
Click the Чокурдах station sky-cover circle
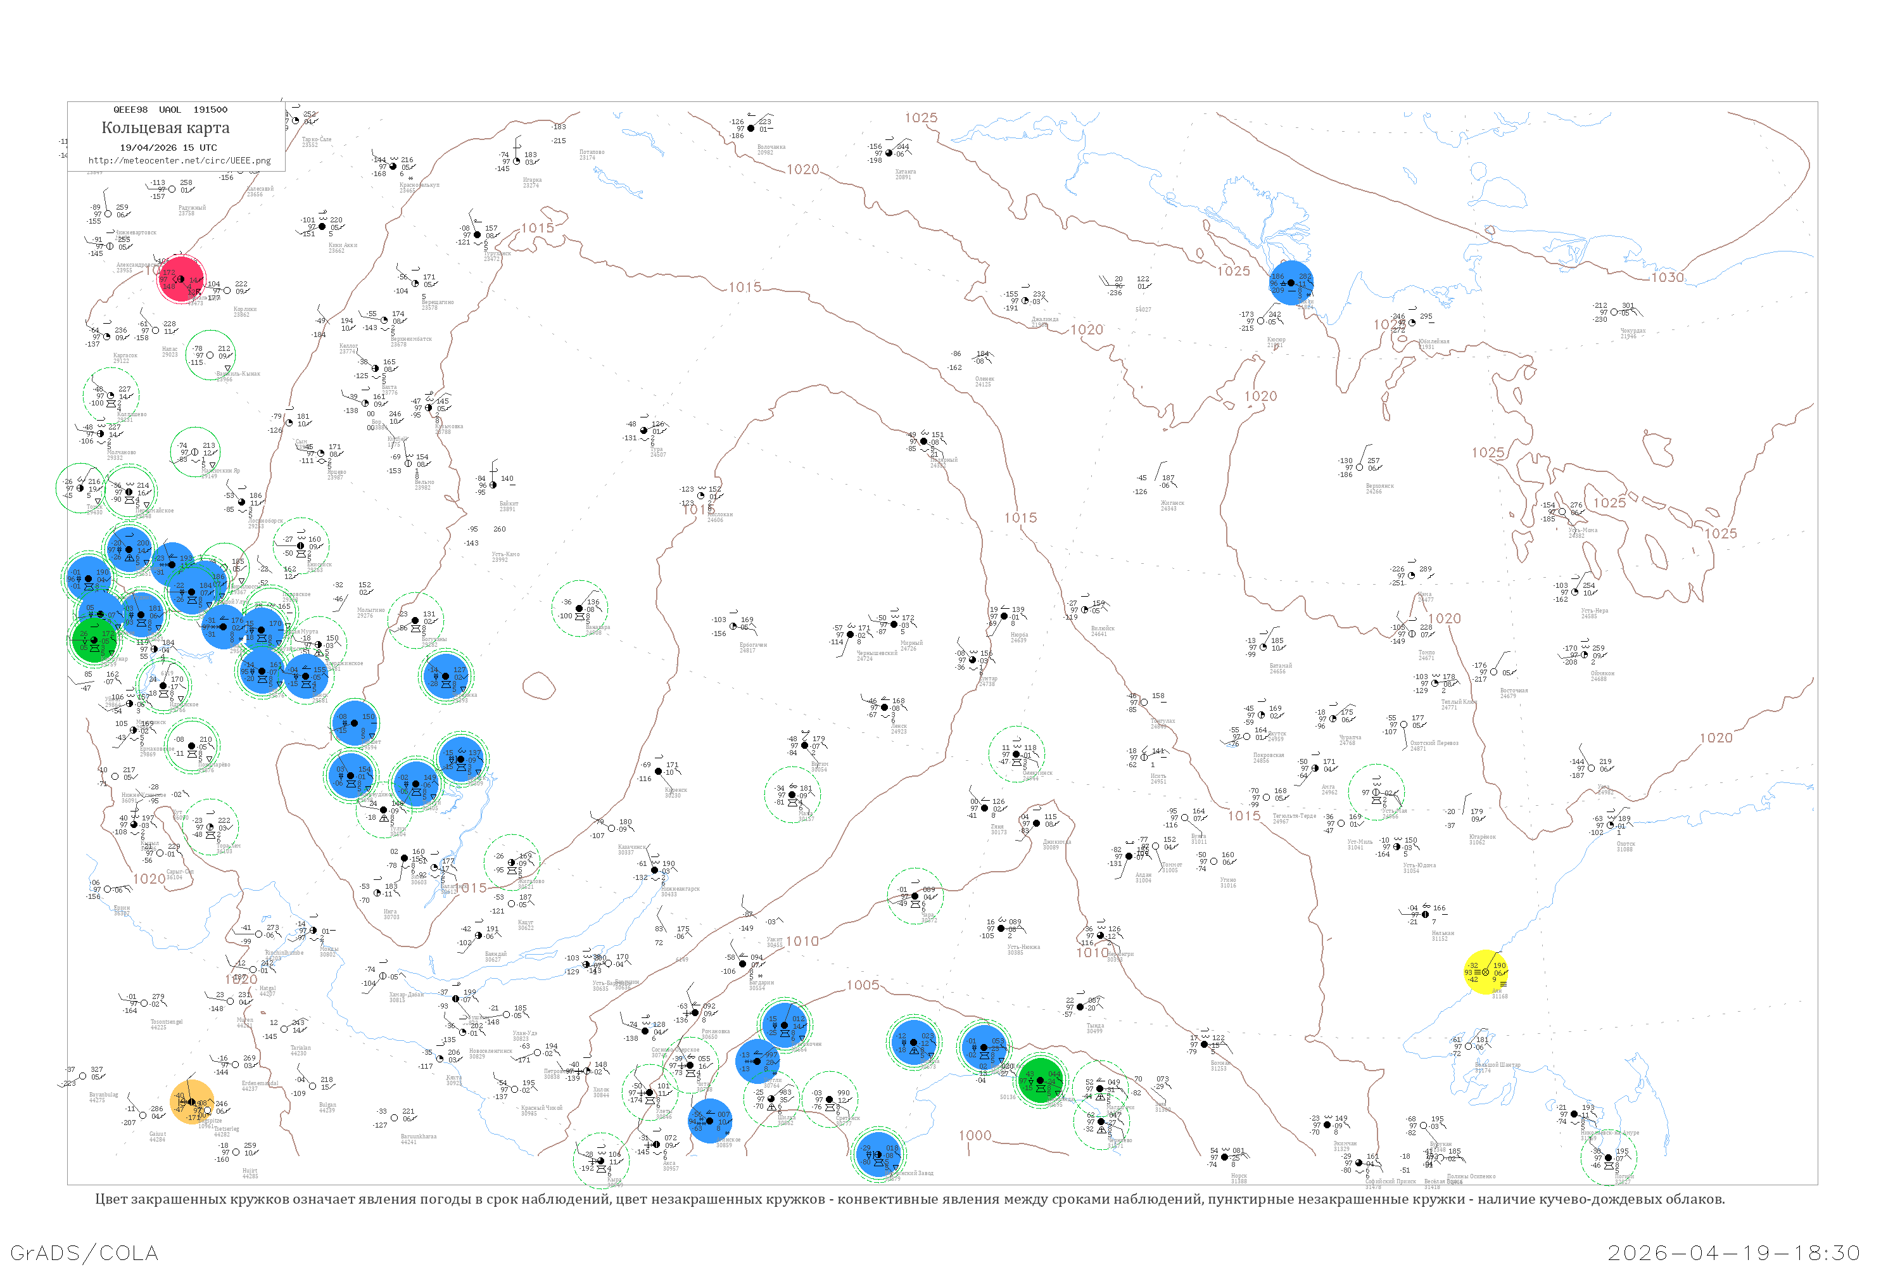[1613, 312]
